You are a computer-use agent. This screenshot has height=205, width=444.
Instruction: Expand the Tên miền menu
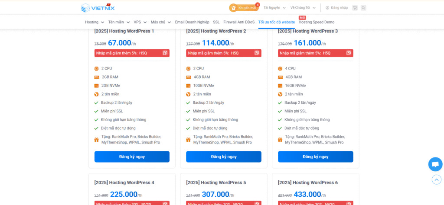click(119, 22)
